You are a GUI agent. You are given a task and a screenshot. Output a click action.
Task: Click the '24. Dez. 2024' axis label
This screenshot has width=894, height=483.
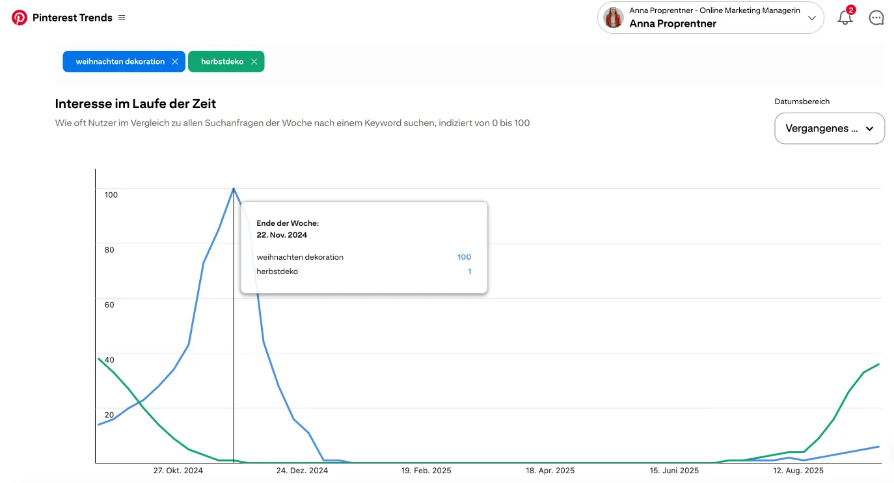click(x=302, y=471)
